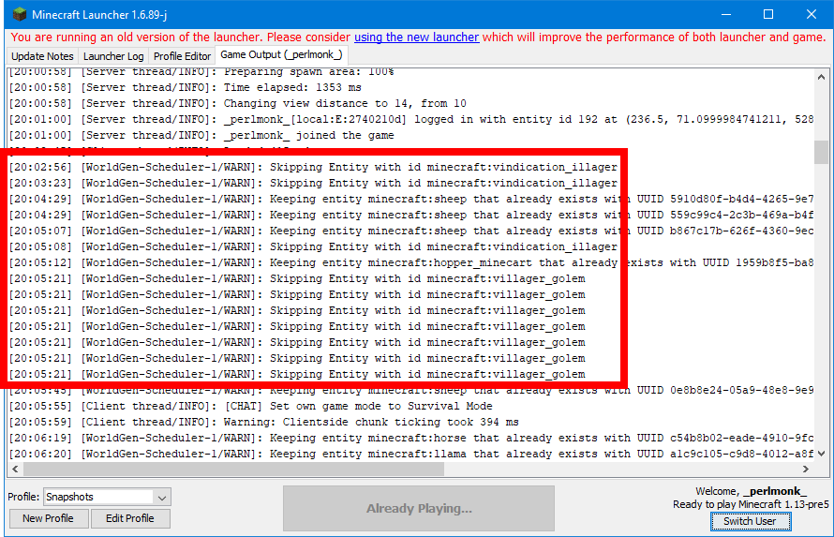The image size is (834, 537).
Task: Click 'Set own game mode to Survival Mode' line
Action: (250, 406)
